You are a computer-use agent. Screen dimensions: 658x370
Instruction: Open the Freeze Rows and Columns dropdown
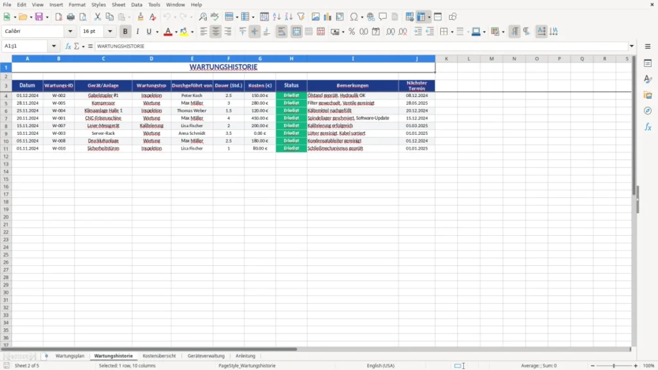click(429, 17)
